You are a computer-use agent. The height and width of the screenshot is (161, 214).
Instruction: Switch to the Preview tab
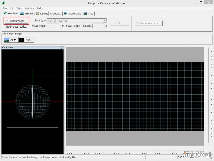pyautogui.click(x=27, y=13)
